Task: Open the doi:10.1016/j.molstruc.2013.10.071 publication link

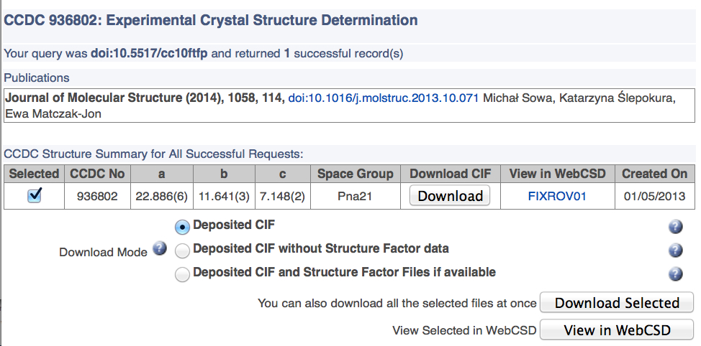Action: [x=384, y=98]
